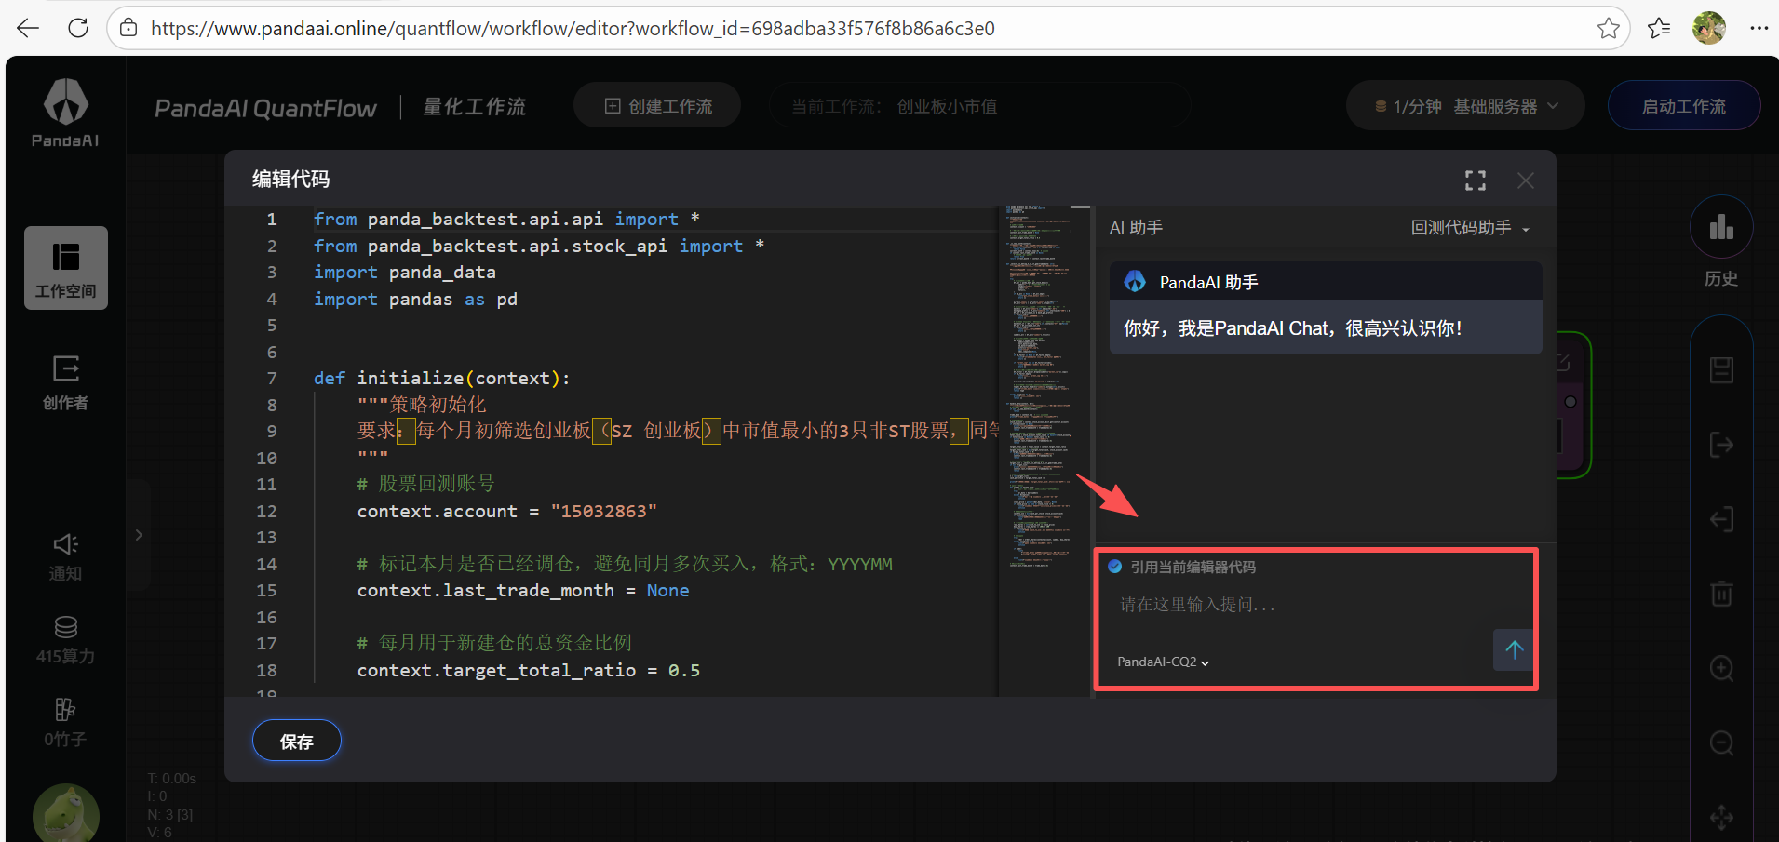Open the 0竹子 bamboo balance

[66, 723]
